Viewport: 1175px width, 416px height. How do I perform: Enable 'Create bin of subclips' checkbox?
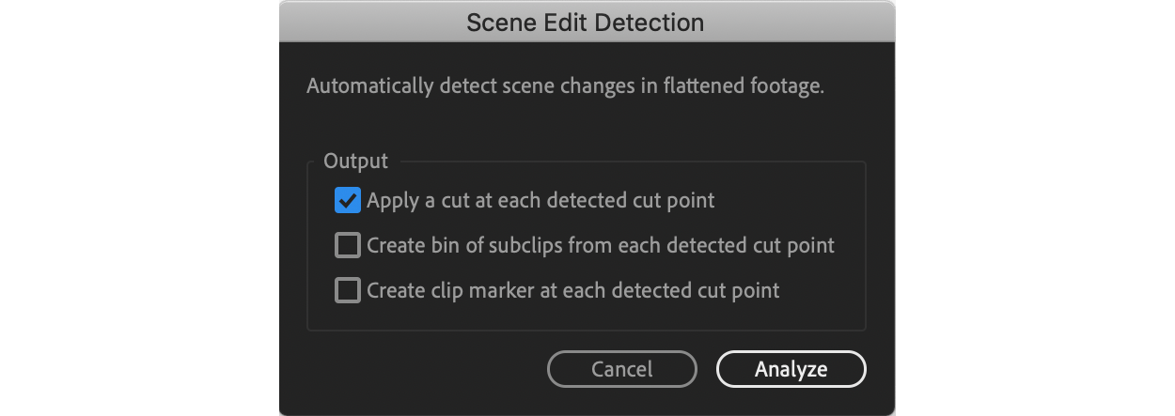click(x=348, y=246)
